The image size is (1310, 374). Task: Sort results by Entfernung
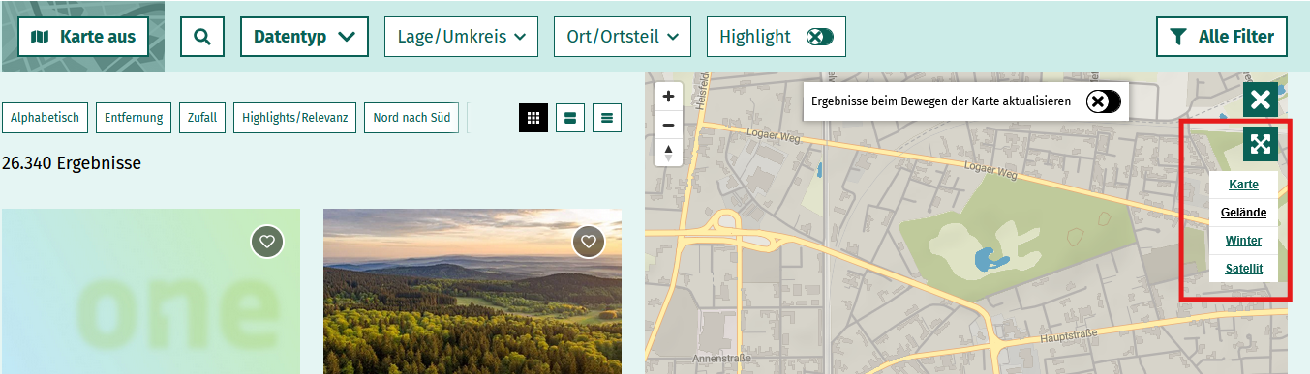tap(134, 118)
